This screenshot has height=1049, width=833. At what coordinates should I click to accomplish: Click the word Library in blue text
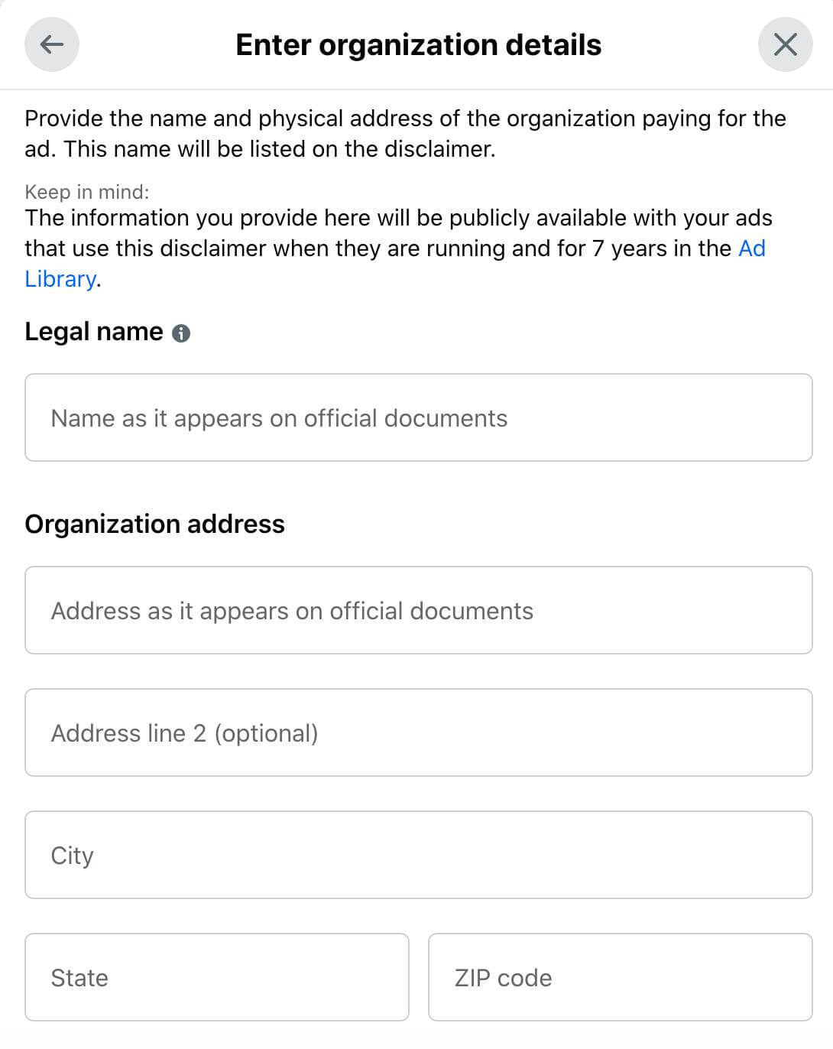pos(60,279)
